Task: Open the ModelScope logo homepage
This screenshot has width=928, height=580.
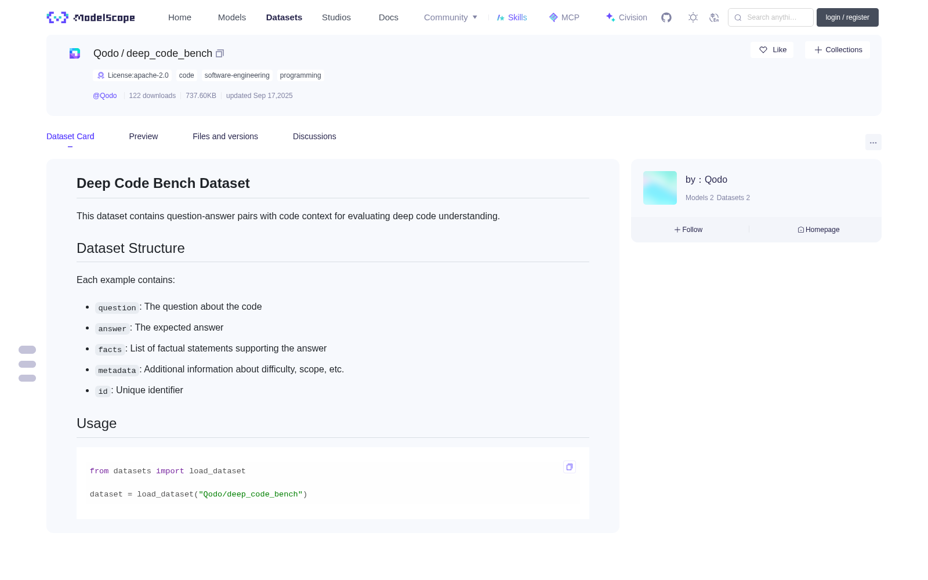Action: (x=90, y=17)
